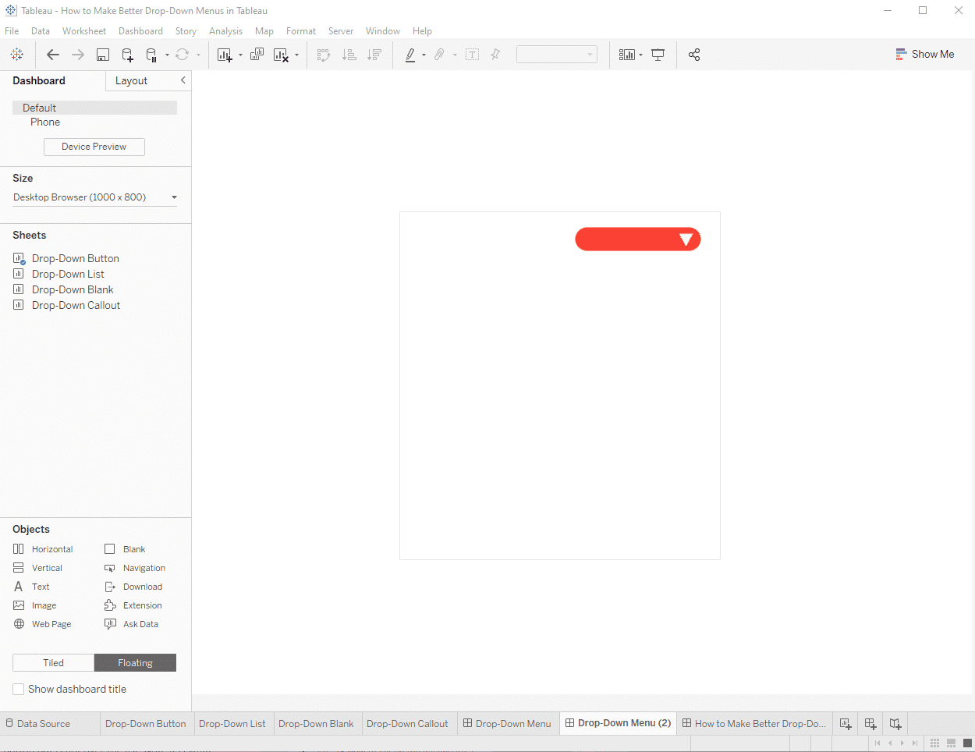The image size is (975, 752).
Task: Redo with the forward arrow icon
Action: [78, 55]
